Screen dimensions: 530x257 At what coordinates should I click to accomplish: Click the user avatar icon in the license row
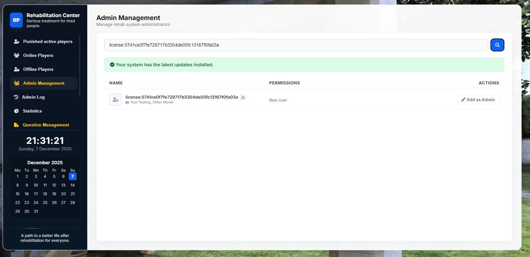click(115, 100)
